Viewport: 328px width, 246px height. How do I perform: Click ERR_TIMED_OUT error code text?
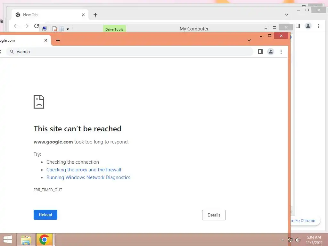48,190
